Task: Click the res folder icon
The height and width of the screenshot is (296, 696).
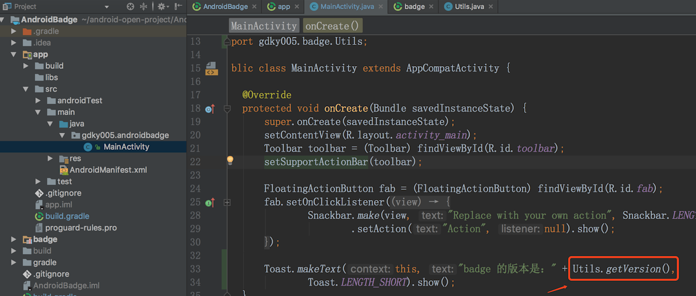Action: coord(63,159)
